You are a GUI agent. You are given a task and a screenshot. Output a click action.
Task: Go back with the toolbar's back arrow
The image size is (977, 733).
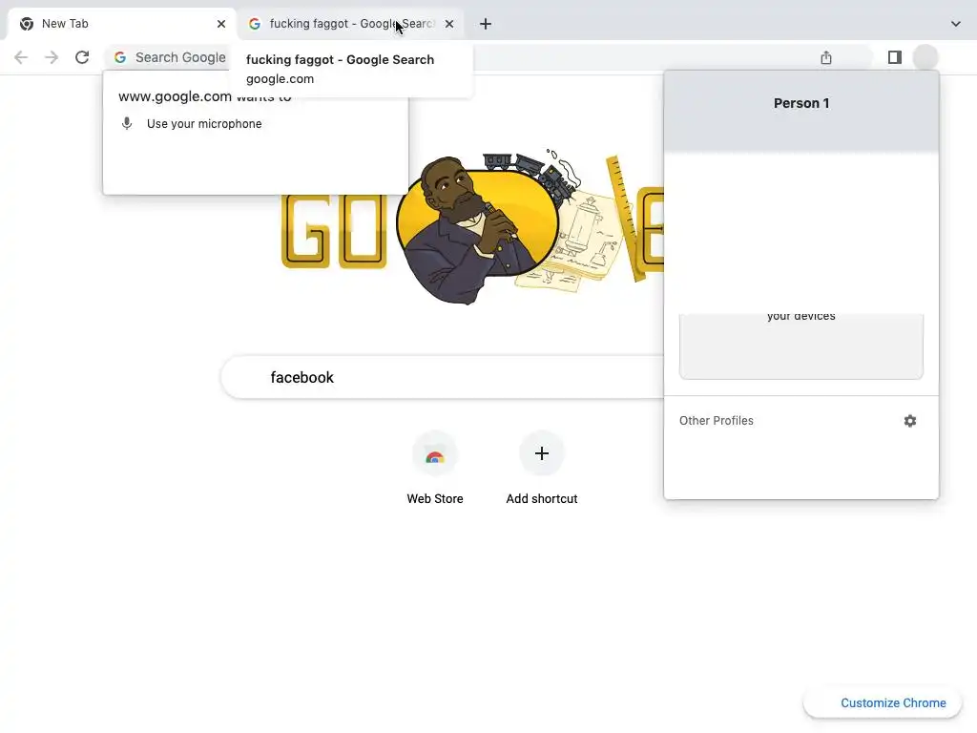coord(21,57)
